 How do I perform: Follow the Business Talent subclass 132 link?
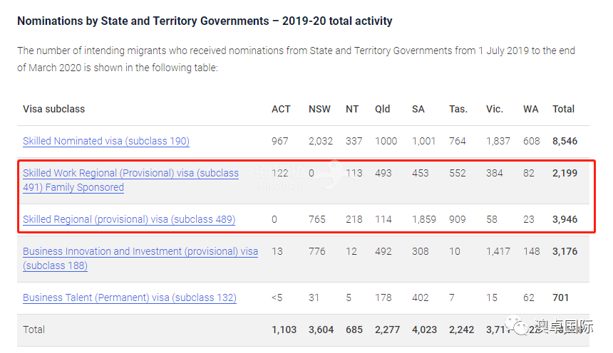coord(130,297)
